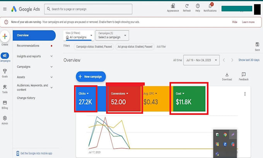Open the Appearance settings icon
Viewport: 263px width, 158px height.
pos(173,6)
